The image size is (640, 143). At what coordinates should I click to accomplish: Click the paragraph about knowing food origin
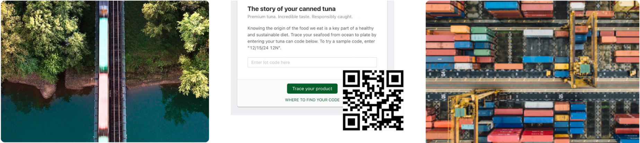pos(312,38)
